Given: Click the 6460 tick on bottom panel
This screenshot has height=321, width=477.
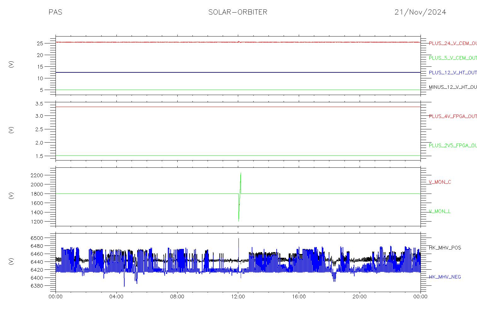Looking at the screenshot, I should click(37, 254).
